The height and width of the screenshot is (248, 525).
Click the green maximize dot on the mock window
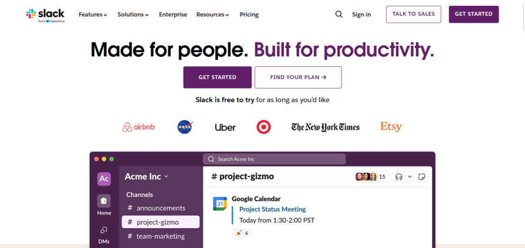pyautogui.click(x=111, y=159)
